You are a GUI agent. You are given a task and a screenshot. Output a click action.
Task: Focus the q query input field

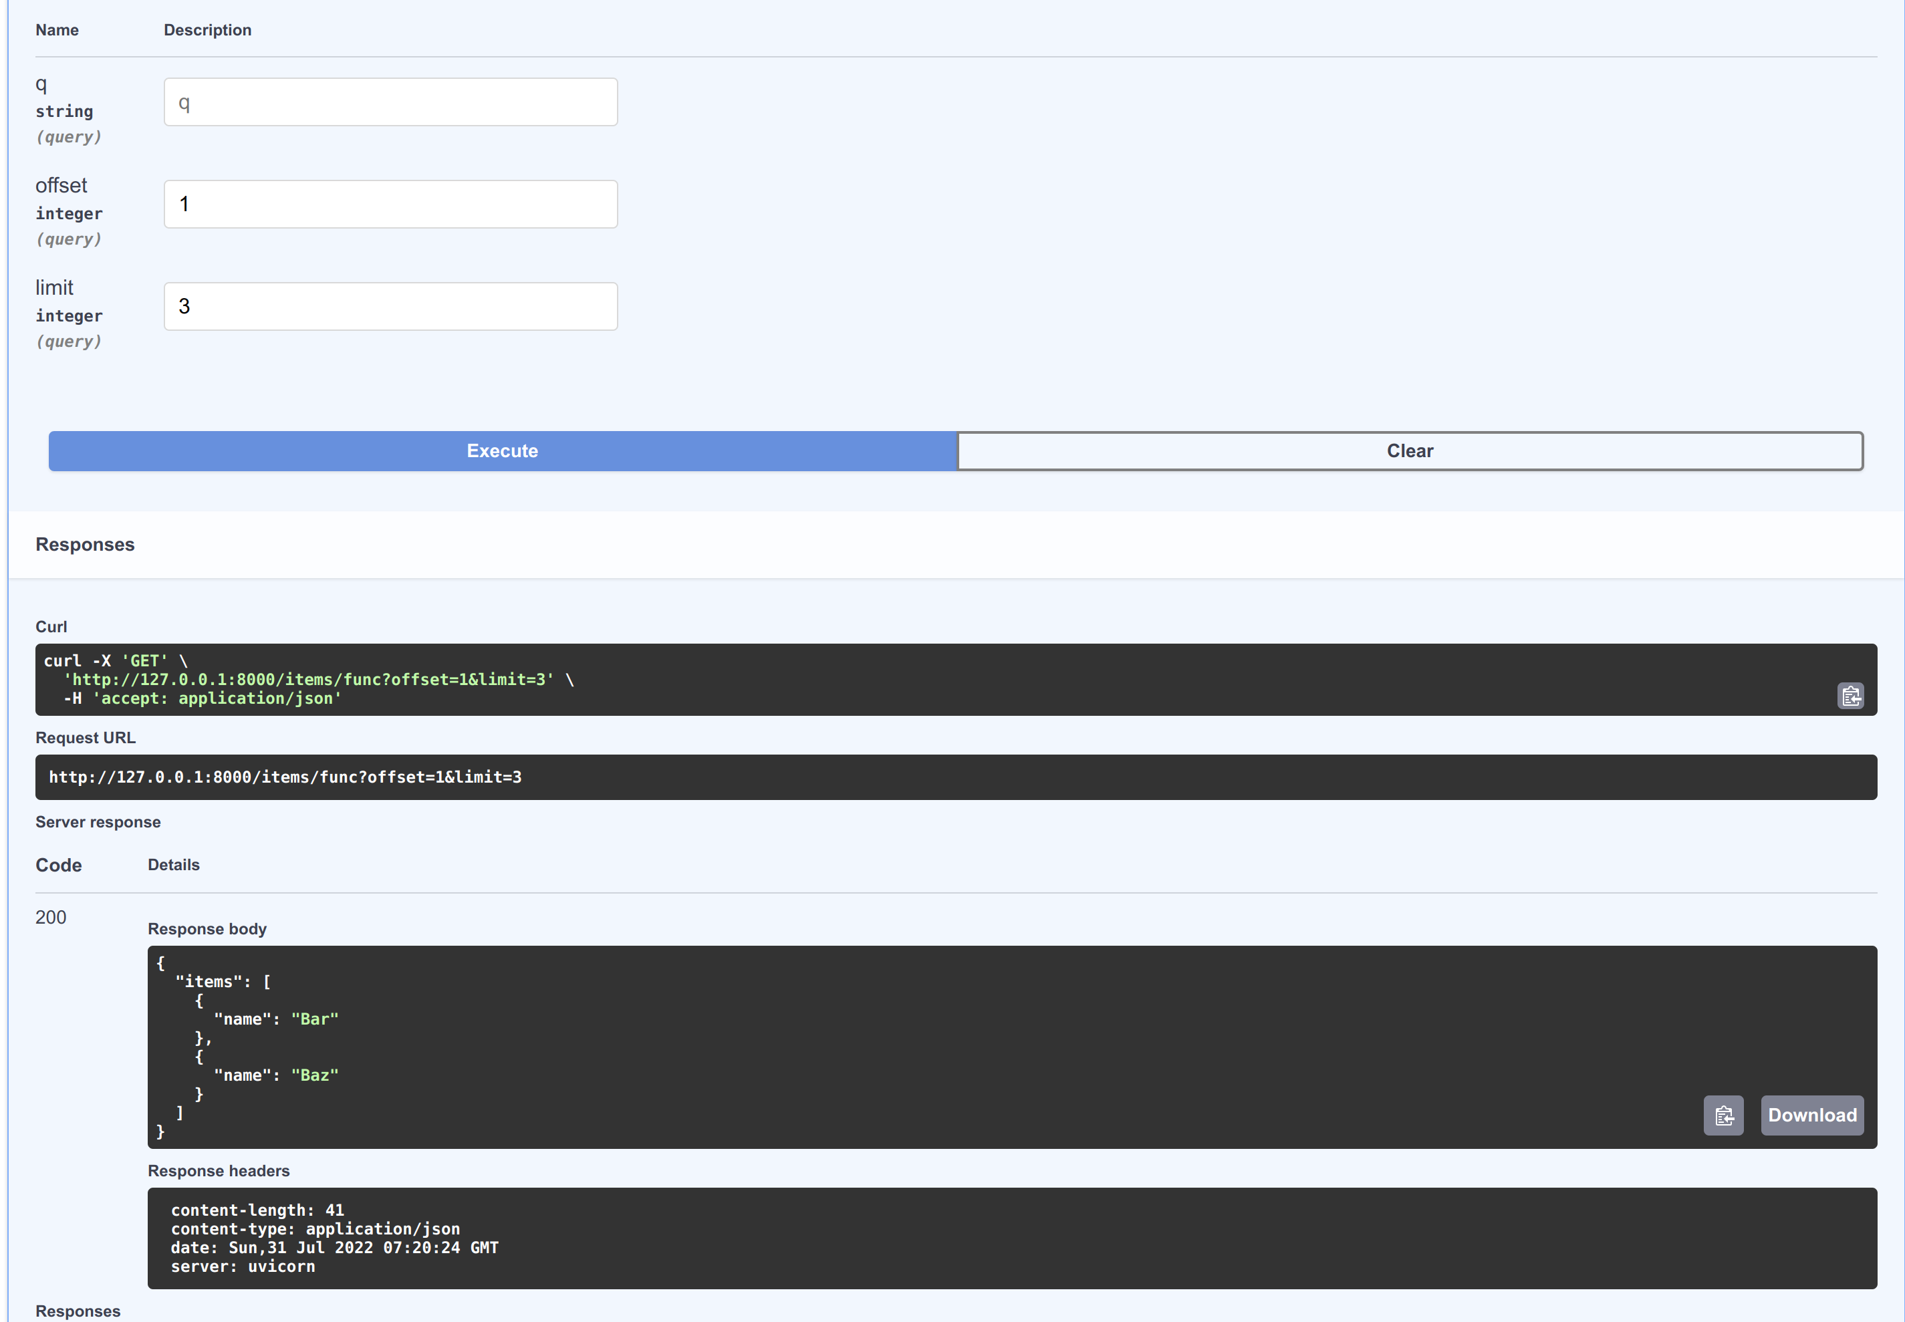[390, 103]
